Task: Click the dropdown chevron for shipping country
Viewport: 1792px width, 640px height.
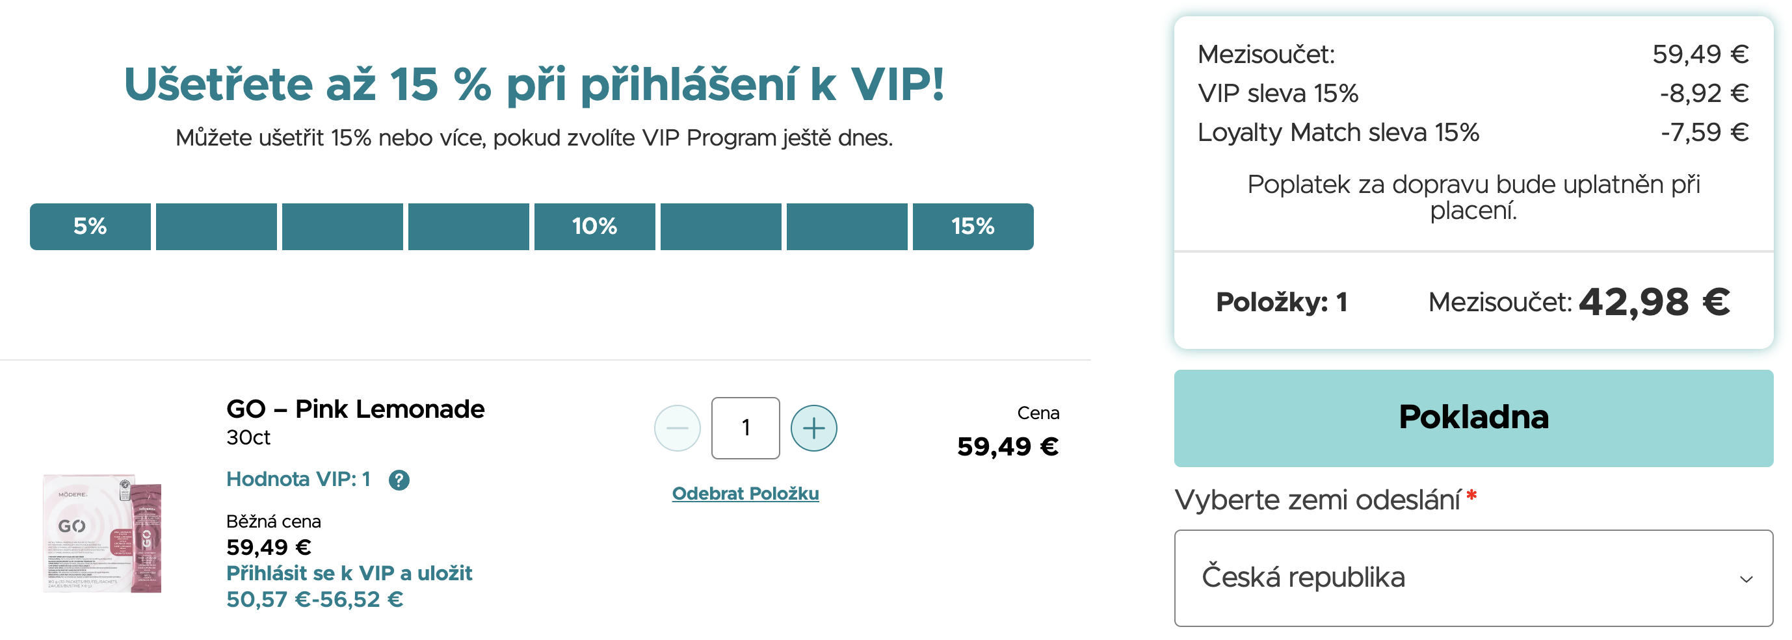Action: click(x=1745, y=579)
